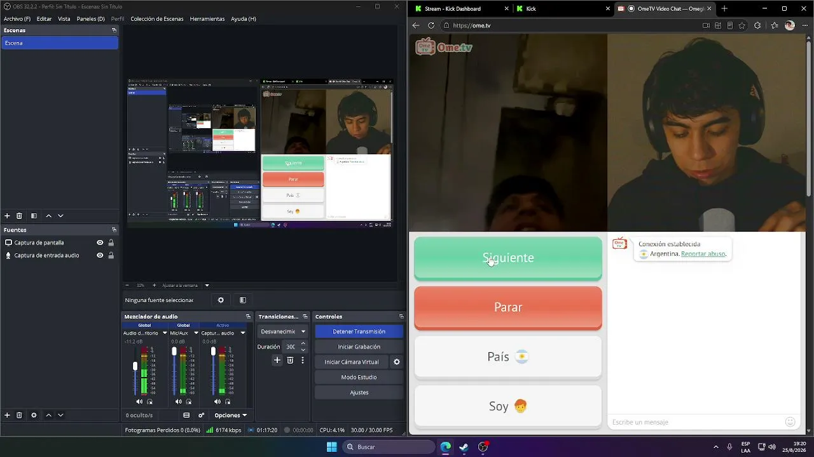Screen dimensions: 814x457
Task: Add a new source in the Fuentes panel
Action: tap(7, 415)
